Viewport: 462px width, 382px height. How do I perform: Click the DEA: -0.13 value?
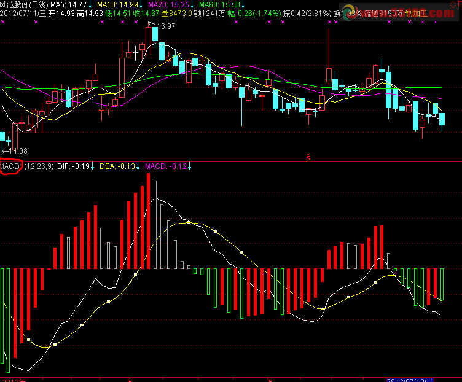click(x=117, y=166)
